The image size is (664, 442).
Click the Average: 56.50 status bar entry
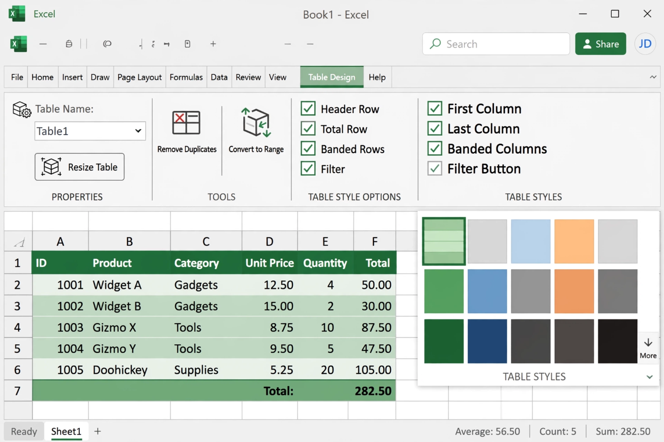(487, 431)
